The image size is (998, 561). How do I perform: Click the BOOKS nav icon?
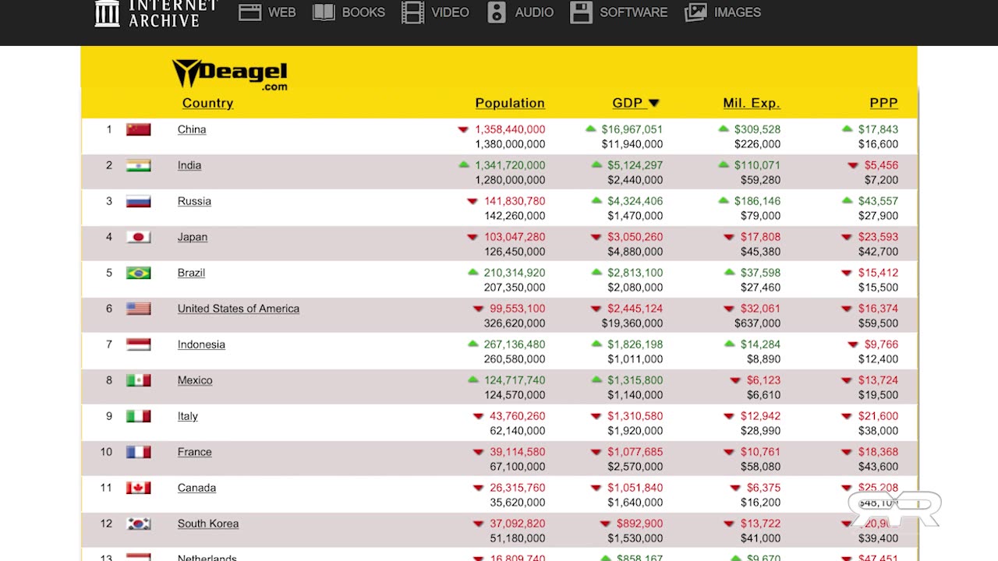click(x=324, y=12)
